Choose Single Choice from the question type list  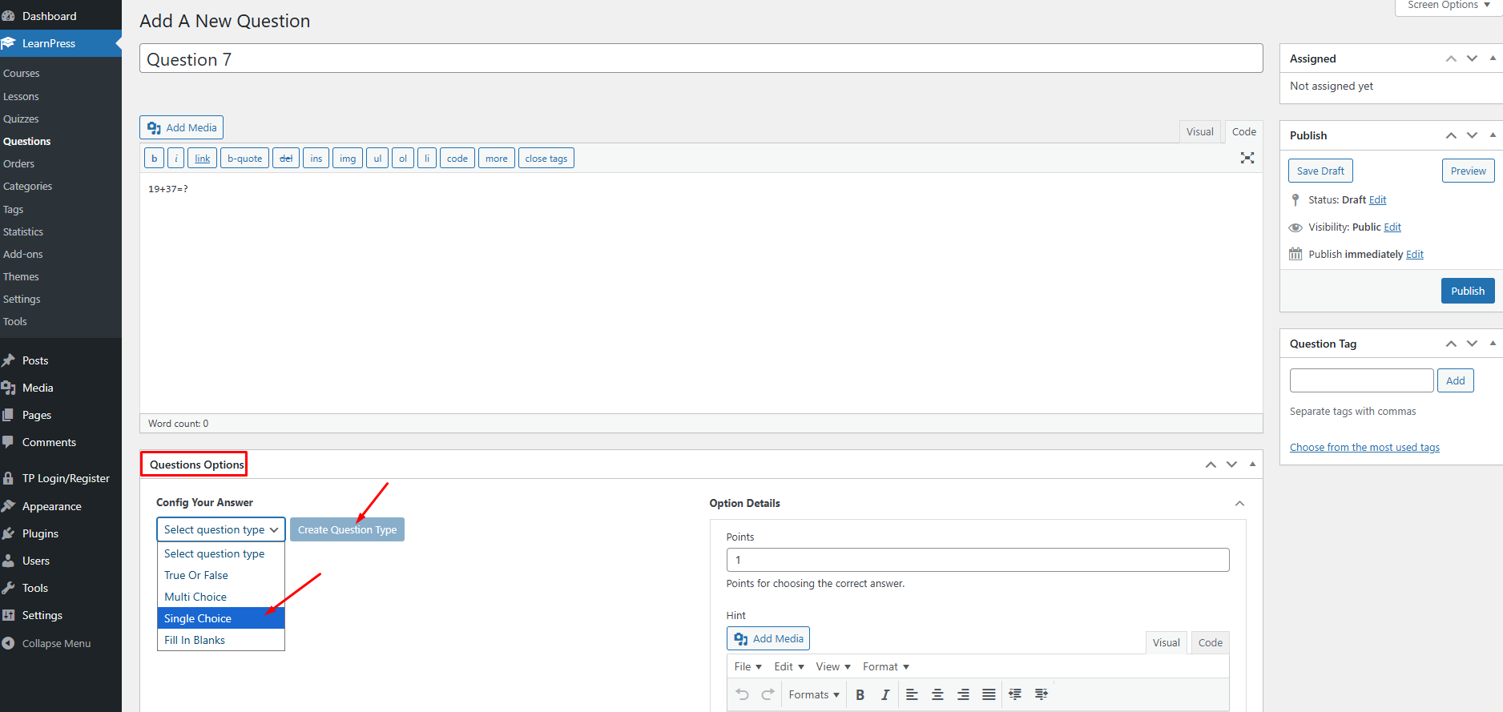pyautogui.click(x=198, y=618)
